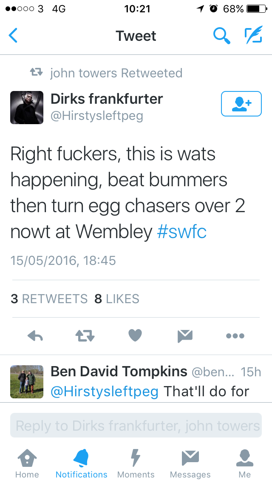Compose a new tweet with the quill icon

pyautogui.click(x=254, y=35)
